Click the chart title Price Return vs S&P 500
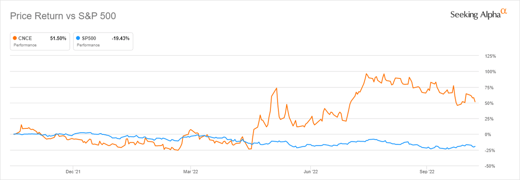This screenshot has height=180, width=520. (x=63, y=17)
